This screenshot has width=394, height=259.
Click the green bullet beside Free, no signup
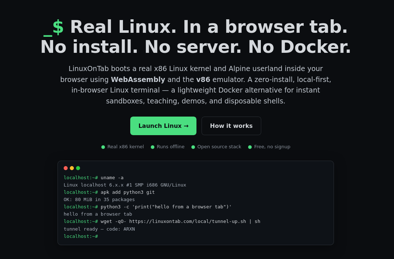click(x=250, y=147)
